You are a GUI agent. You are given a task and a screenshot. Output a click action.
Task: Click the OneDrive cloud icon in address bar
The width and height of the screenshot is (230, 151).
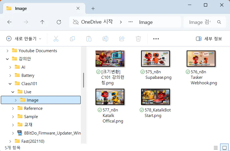tap(76, 22)
